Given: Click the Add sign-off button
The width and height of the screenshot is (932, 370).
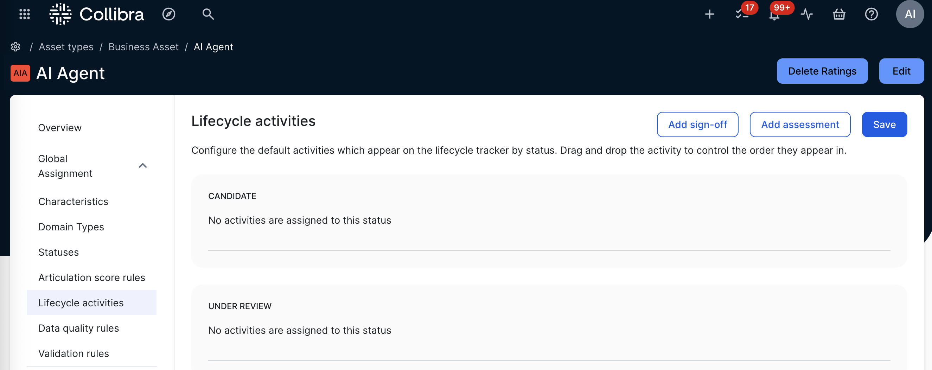Looking at the screenshot, I should tap(697, 125).
